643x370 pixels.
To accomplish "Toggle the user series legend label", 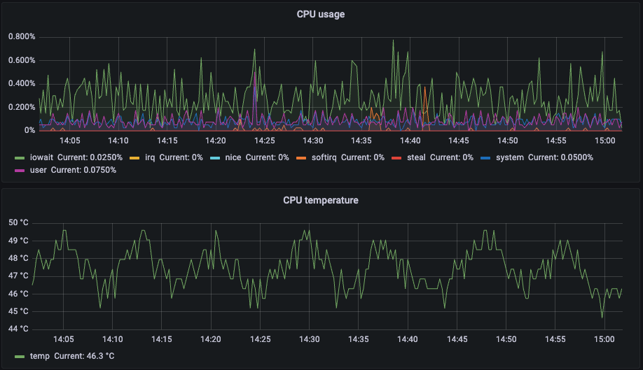I will (38, 170).
